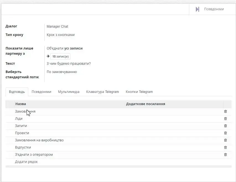Switch to the Псевдоніми tab
The height and width of the screenshot is (182, 236).
pos(42,92)
